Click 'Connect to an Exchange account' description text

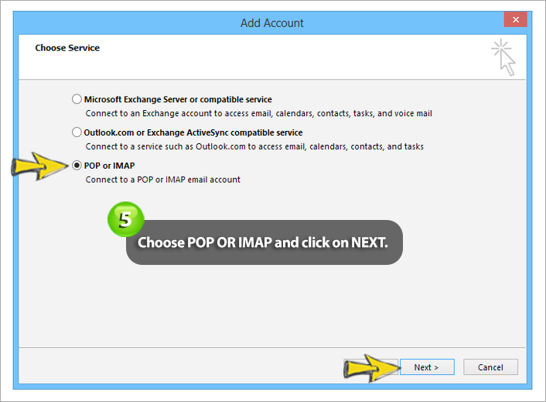tap(259, 113)
